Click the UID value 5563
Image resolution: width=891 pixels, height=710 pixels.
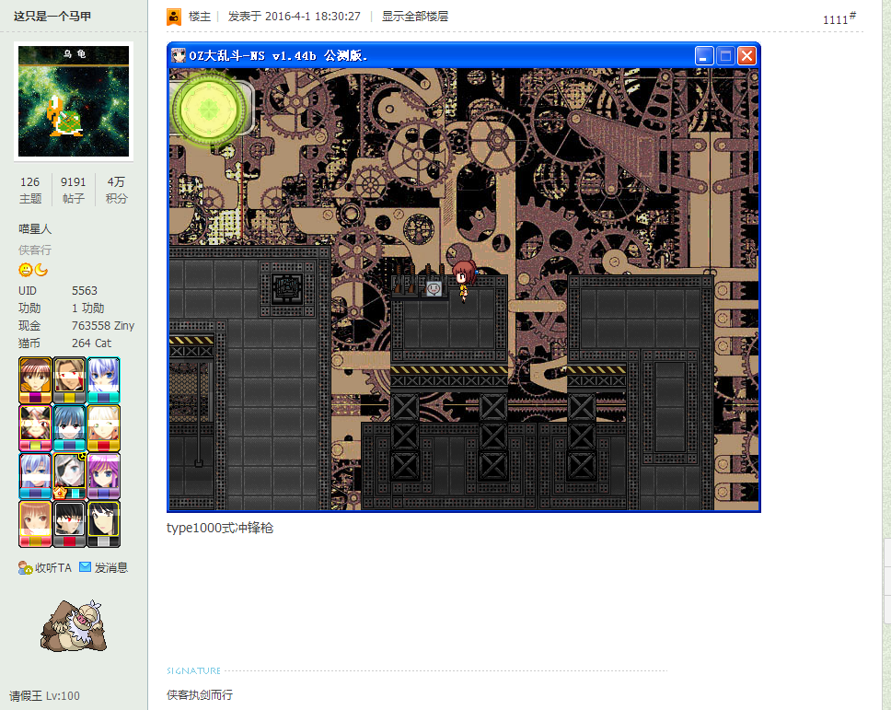point(85,290)
